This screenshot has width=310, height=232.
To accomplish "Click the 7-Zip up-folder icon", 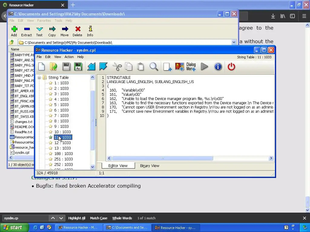I will pos(12,42).
